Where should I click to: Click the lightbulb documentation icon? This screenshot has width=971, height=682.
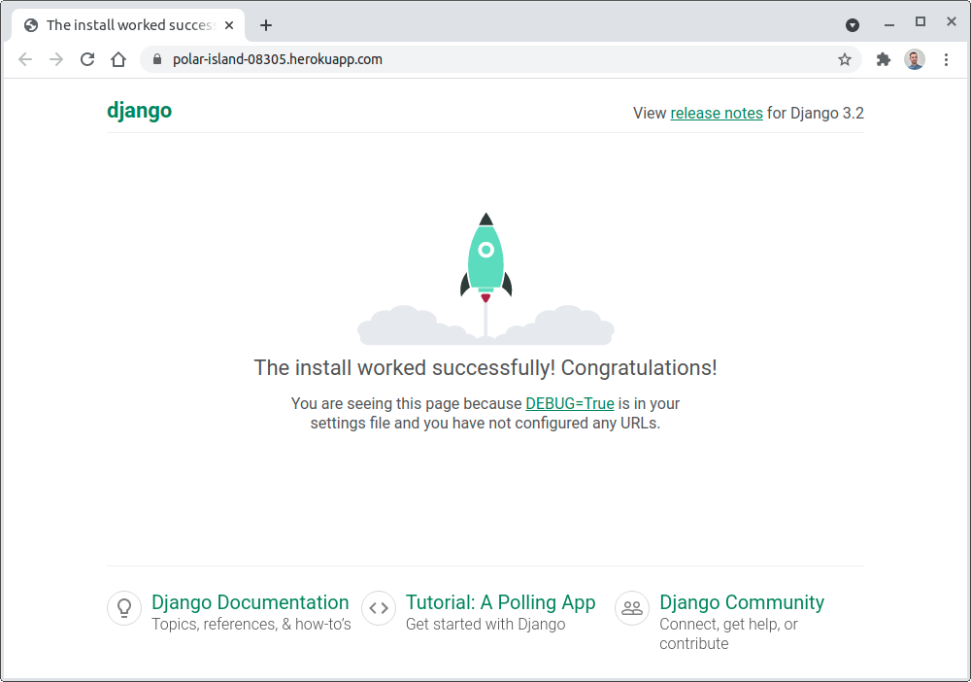point(124,608)
